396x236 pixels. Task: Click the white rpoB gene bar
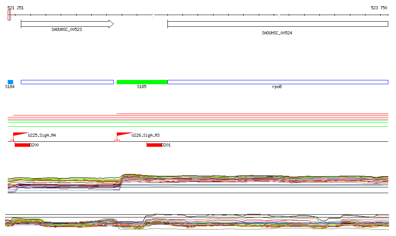pyautogui.click(x=277, y=82)
